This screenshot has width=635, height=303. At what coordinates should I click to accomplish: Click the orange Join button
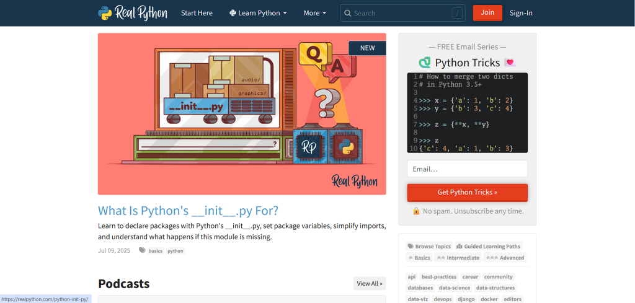487,12
